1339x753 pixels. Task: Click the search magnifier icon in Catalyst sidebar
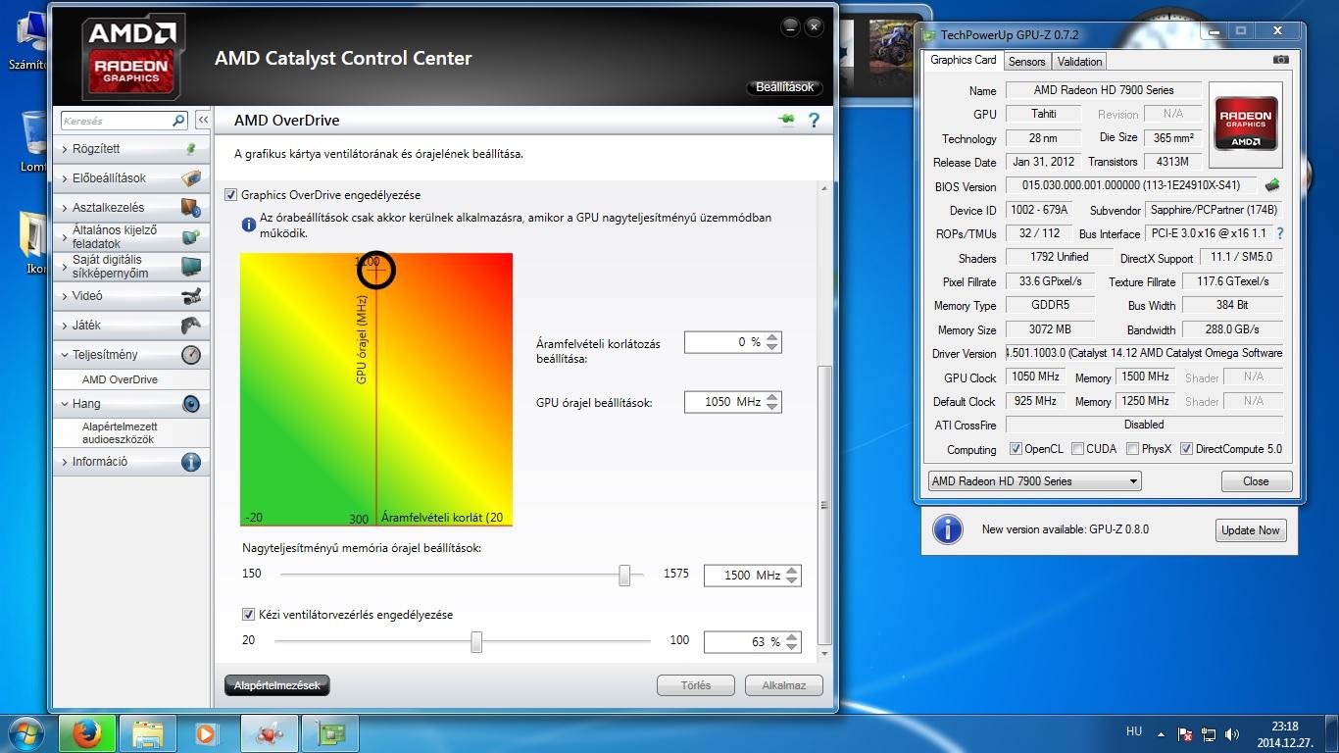click(x=178, y=121)
